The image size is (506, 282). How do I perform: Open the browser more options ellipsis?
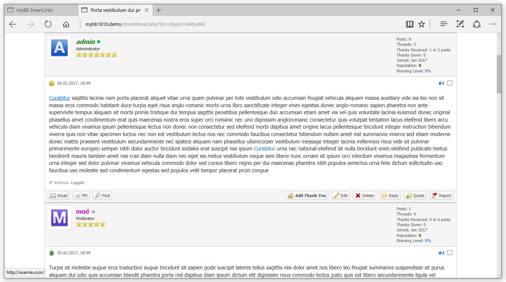[493, 24]
